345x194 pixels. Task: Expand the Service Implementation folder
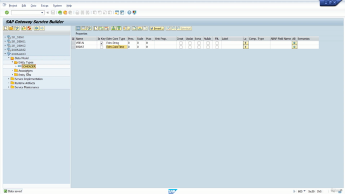click(9, 79)
